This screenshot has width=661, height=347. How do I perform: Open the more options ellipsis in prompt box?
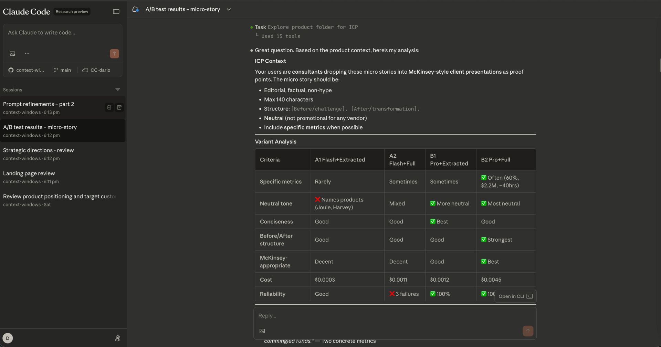tap(27, 54)
